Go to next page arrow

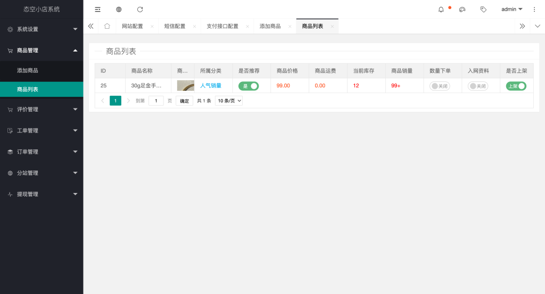(x=128, y=100)
